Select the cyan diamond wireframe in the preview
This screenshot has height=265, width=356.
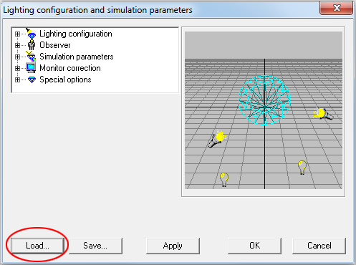264,100
